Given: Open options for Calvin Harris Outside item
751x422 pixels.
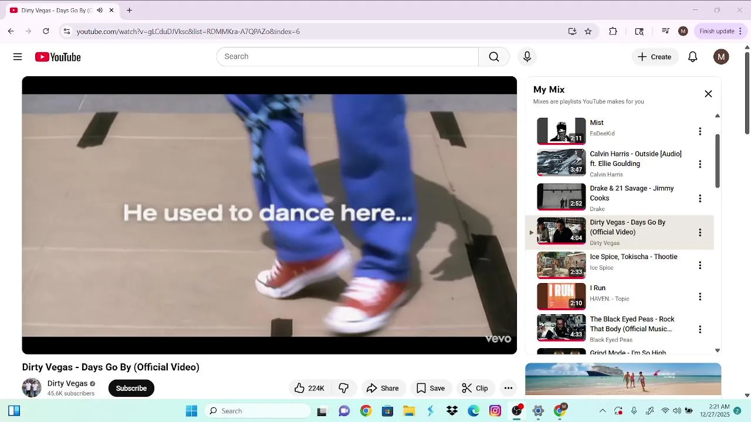Looking at the screenshot, I should pyautogui.click(x=699, y=164).
